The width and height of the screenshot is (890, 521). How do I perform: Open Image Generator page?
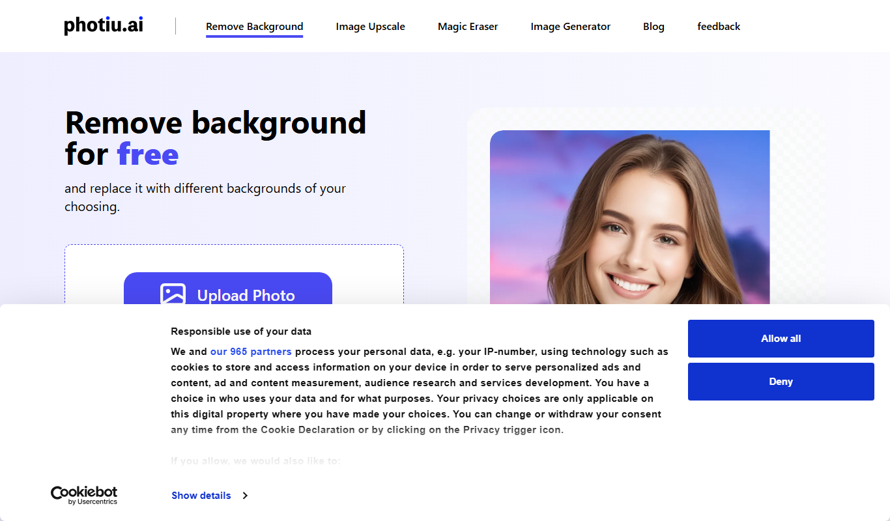pos(571,27)
